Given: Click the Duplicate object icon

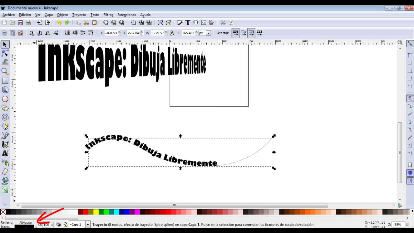Looking at the screenshot, I should point(133,22).
